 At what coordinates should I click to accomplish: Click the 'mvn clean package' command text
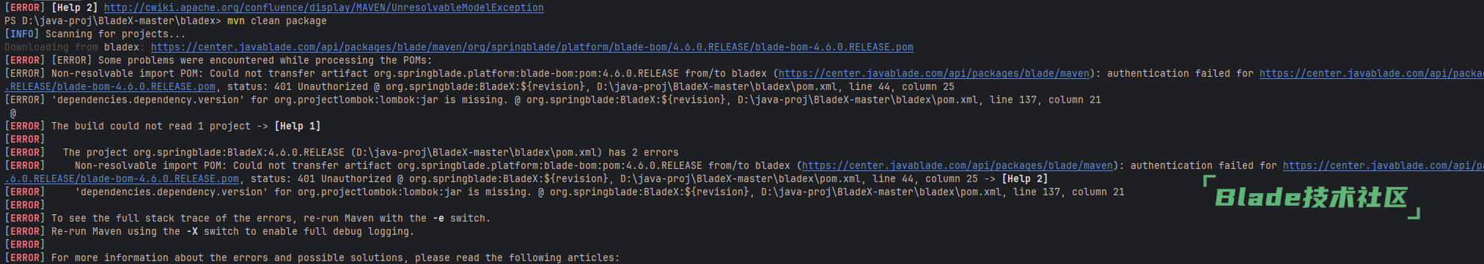[x=277, y=20]
